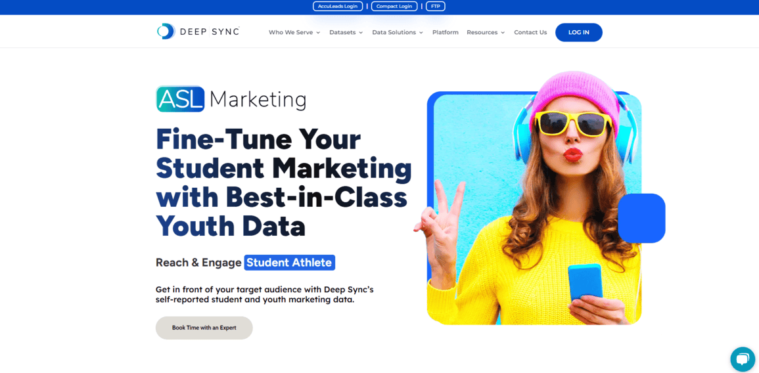This screenshot has height=373, width=759.
Task: Click Book Time with an Expert
Action: coord(204,328)
